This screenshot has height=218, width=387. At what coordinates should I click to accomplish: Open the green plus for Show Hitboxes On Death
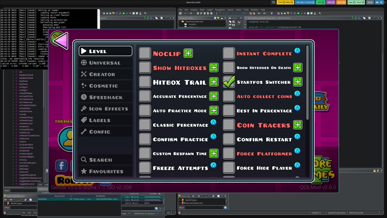click(298, 67)
